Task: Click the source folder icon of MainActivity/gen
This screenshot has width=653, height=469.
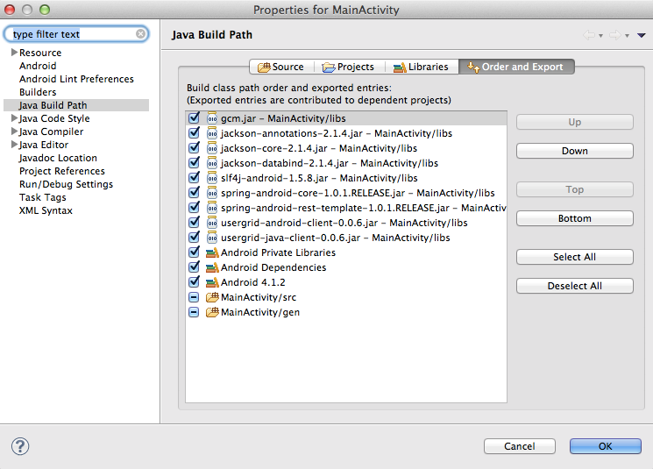Action: coord(212,312)
